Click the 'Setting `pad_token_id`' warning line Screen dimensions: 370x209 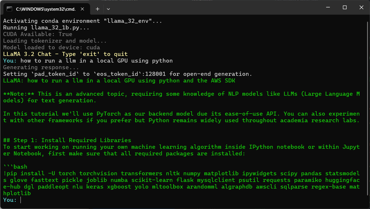tap(128, 74)
